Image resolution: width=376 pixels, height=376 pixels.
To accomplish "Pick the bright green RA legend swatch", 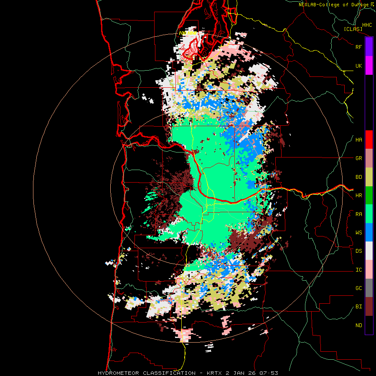I will pyautogui.click(x=369, y=214).
